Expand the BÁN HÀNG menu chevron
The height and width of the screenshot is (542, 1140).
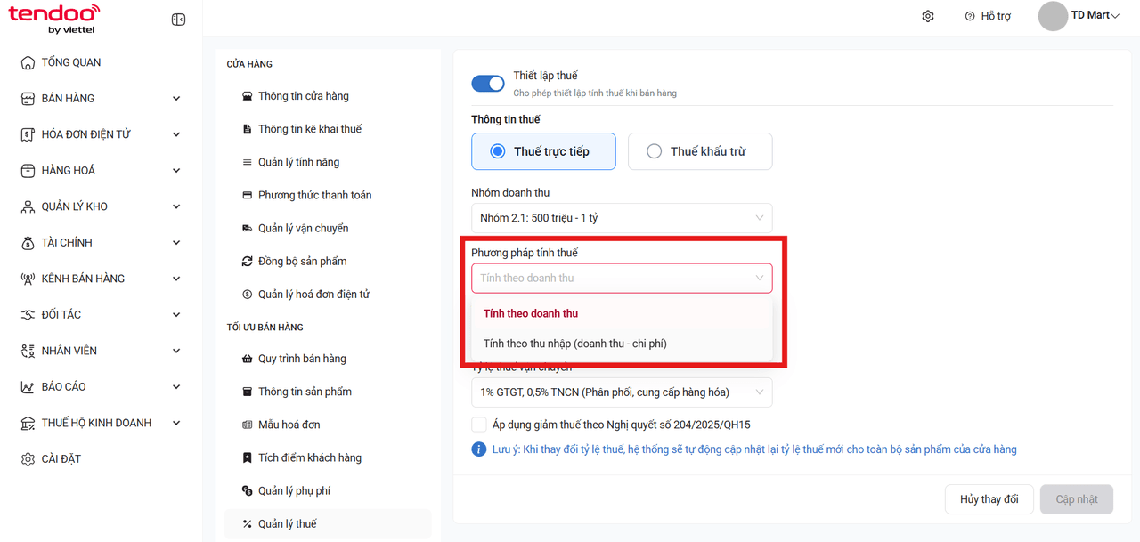(176, 99)
